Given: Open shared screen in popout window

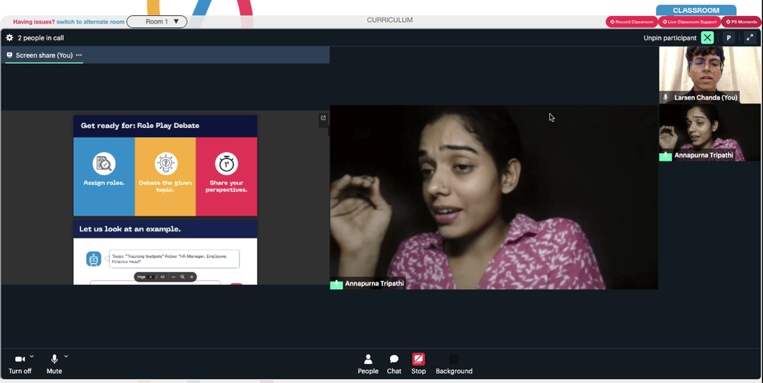Looking at the screenshot, I should coord(323,118).
